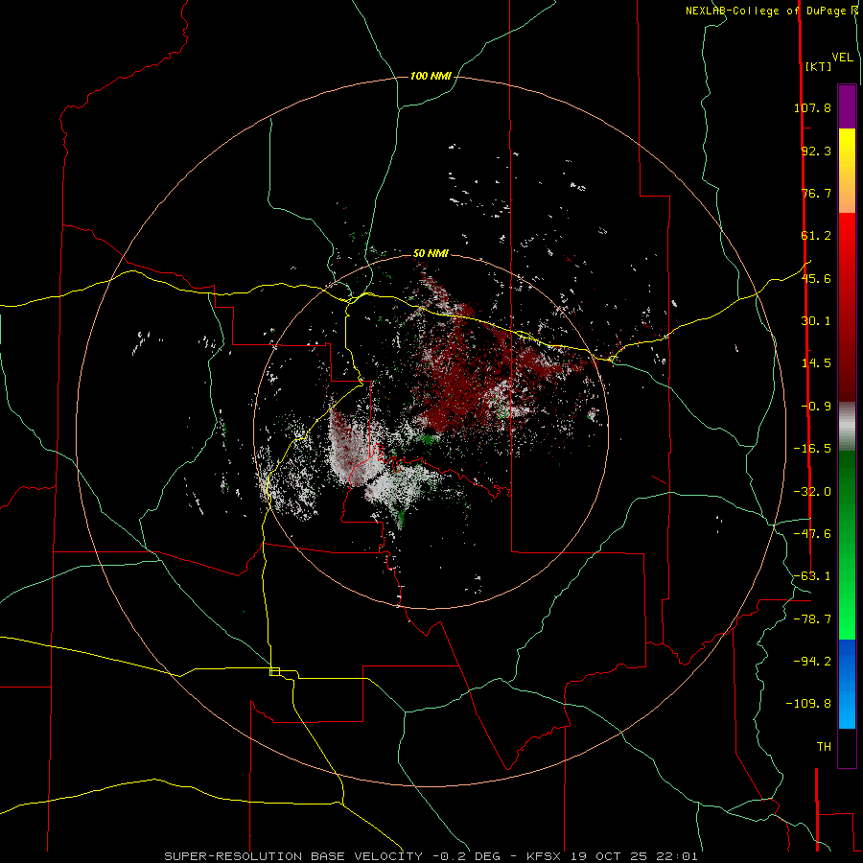Click the -0.9 velocity scale value
Image resolution: width=863 pixels, height=863 pixels.
[816, 407]
